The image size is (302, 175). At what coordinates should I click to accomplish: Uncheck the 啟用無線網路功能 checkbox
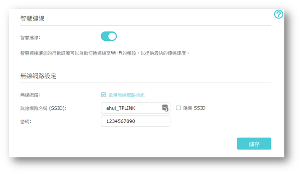coord(103,95)
